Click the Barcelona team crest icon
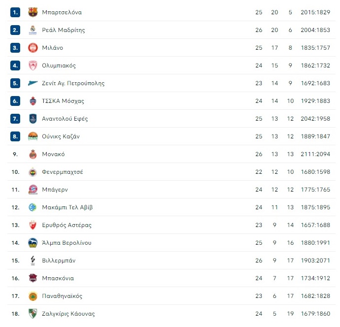Image resolution: width=340 pixels, height=327 pixels. [33, 12]
